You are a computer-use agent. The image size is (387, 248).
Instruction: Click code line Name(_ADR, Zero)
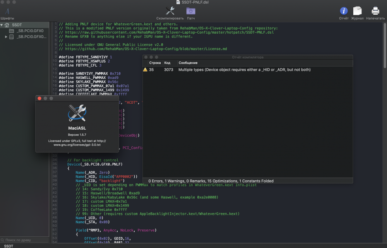(x=92, y=173)
